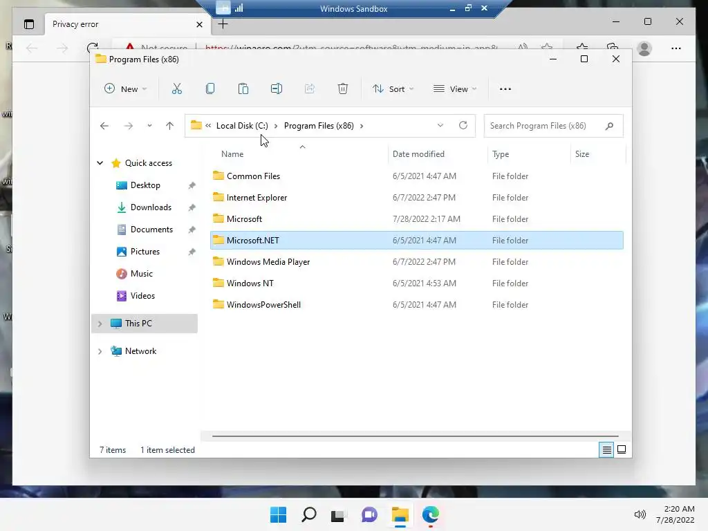Expand the This PC tree node
This screenshot has width=708, height=531.
coord(100,324)
